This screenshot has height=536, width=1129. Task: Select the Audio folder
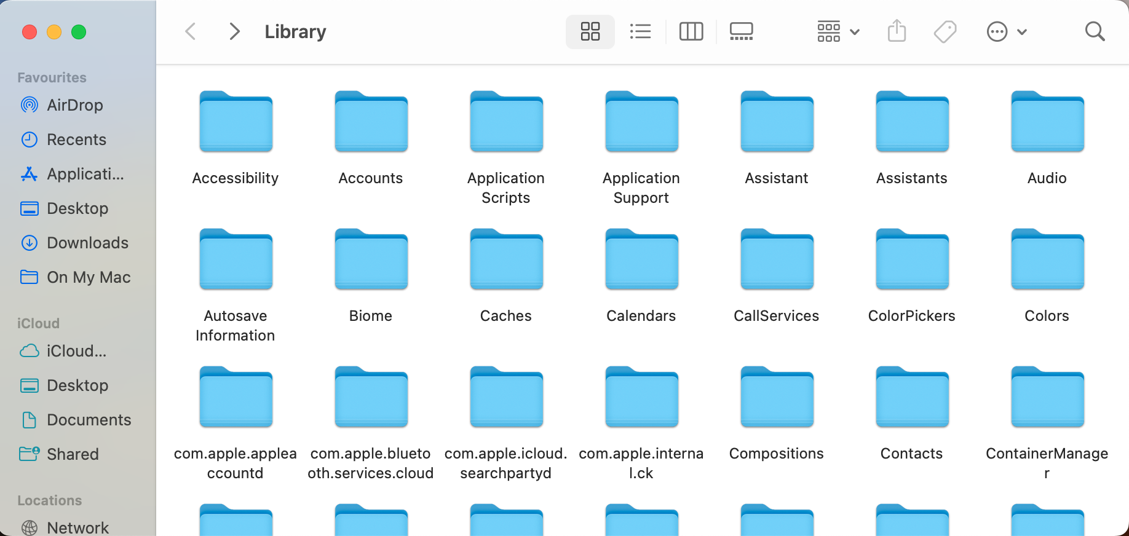[x=1047, y=122]
